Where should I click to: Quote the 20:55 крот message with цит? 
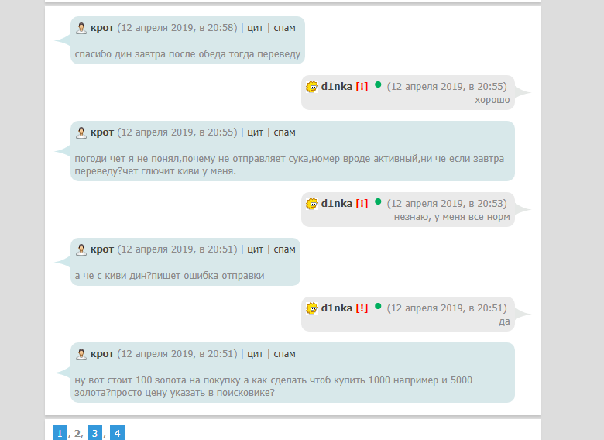click(255, 132)
